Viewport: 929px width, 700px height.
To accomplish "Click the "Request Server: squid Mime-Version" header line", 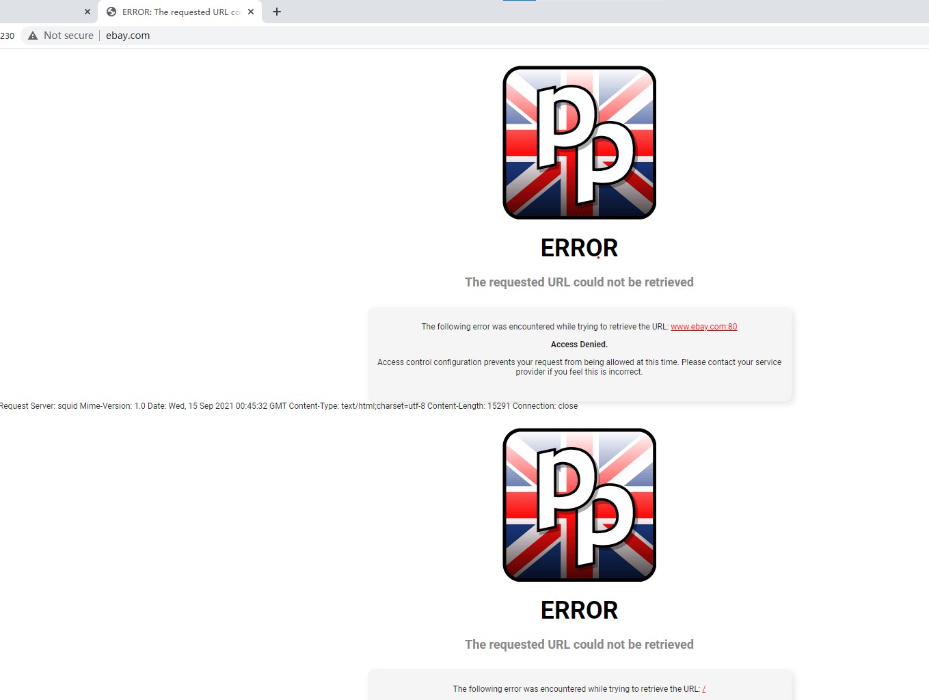I will coord(288,406).
